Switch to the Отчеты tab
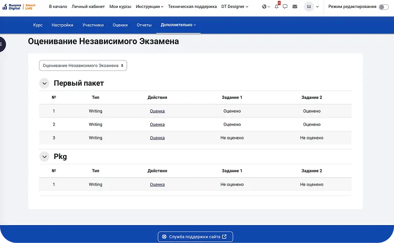Viewport: 394px width, 243px height. 144,25
